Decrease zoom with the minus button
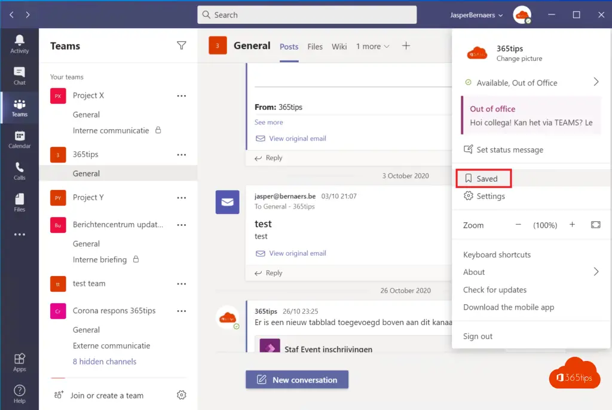Image resolution: width=612 pixels, height=410 pixels. coord(518,225)
